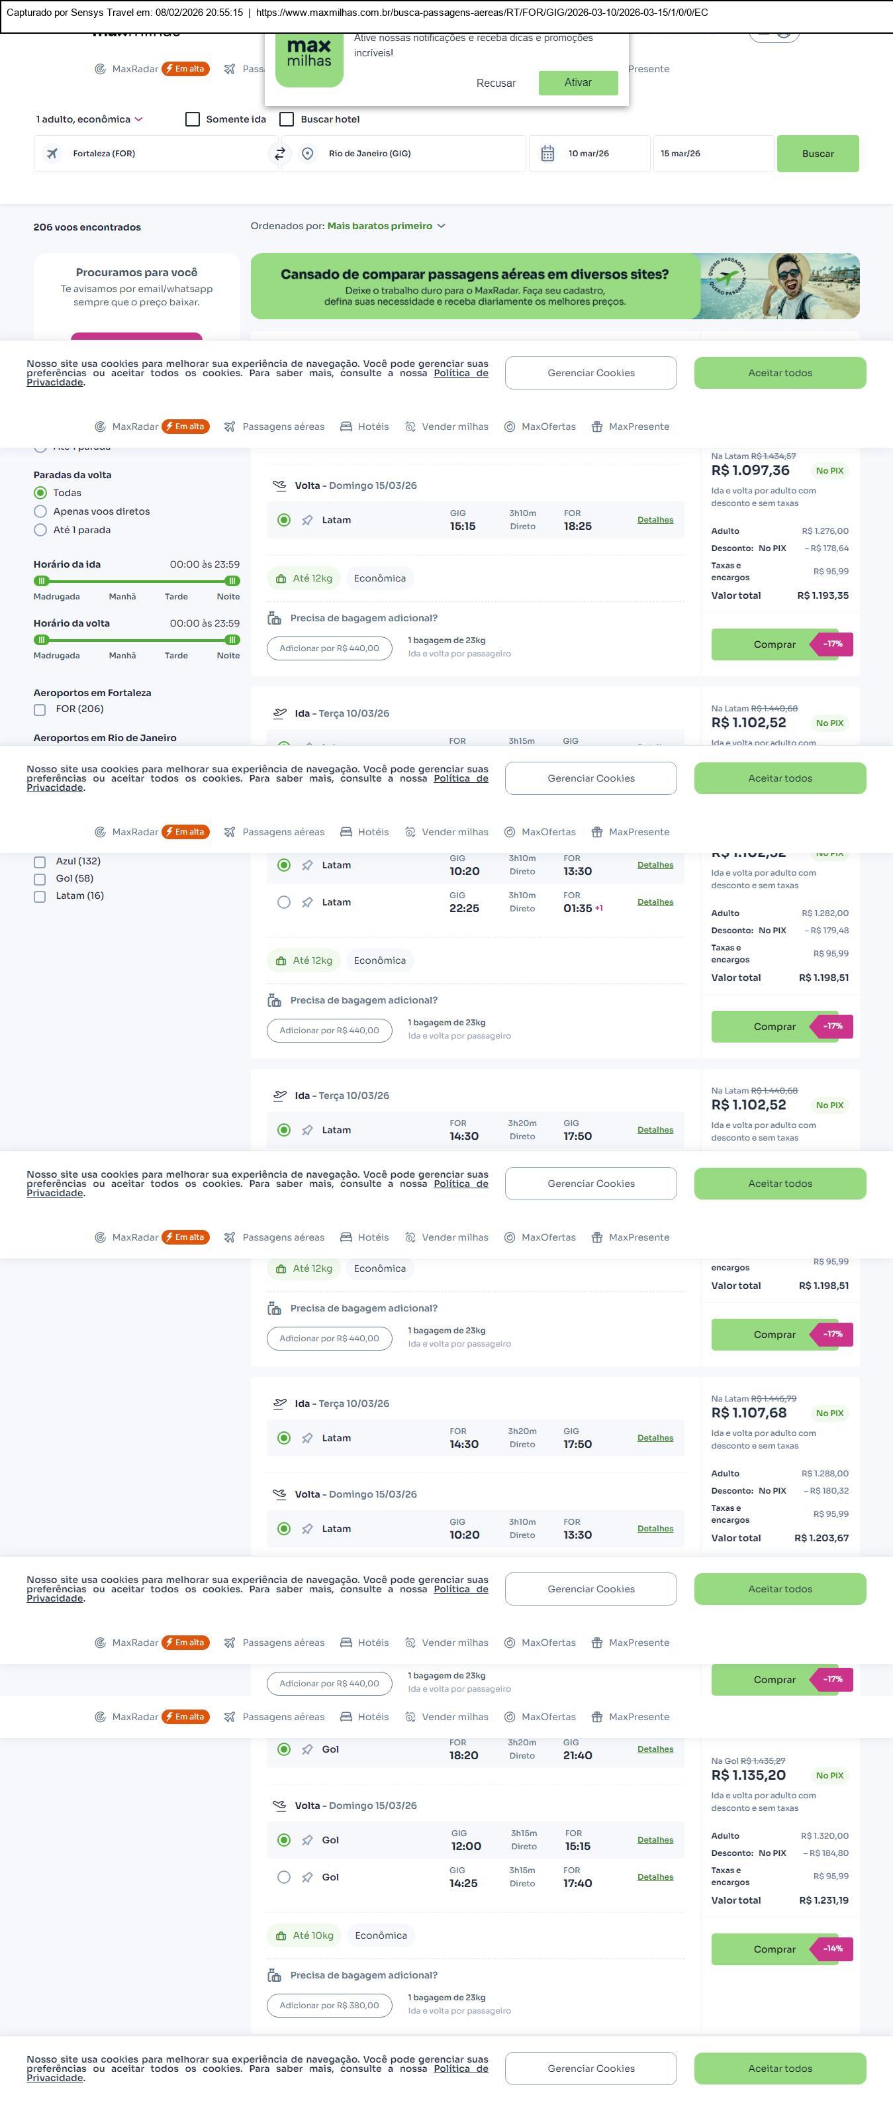This screenshot has width=893, height=2101.
Task: Enable the Buscar hotel option
Action: [x=287, y=119]
